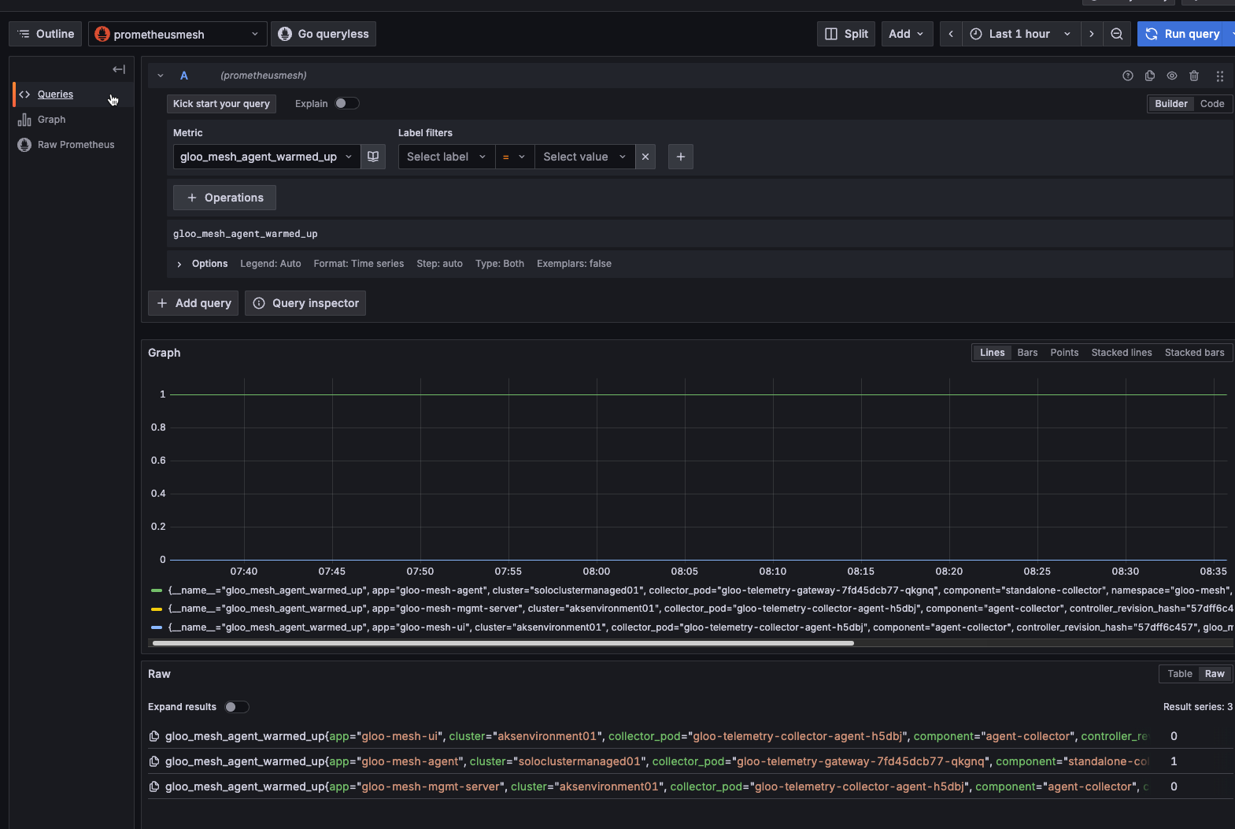Image resolution: width=1235 pixels, height=829 pixels.
Task: Toggle query A visibility eye icon
Action: click(1172, 76)
